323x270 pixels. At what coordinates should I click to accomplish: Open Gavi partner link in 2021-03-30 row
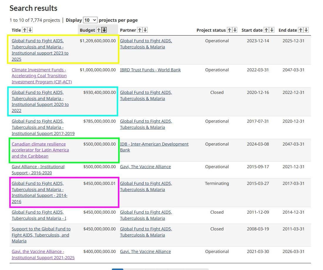145,252
